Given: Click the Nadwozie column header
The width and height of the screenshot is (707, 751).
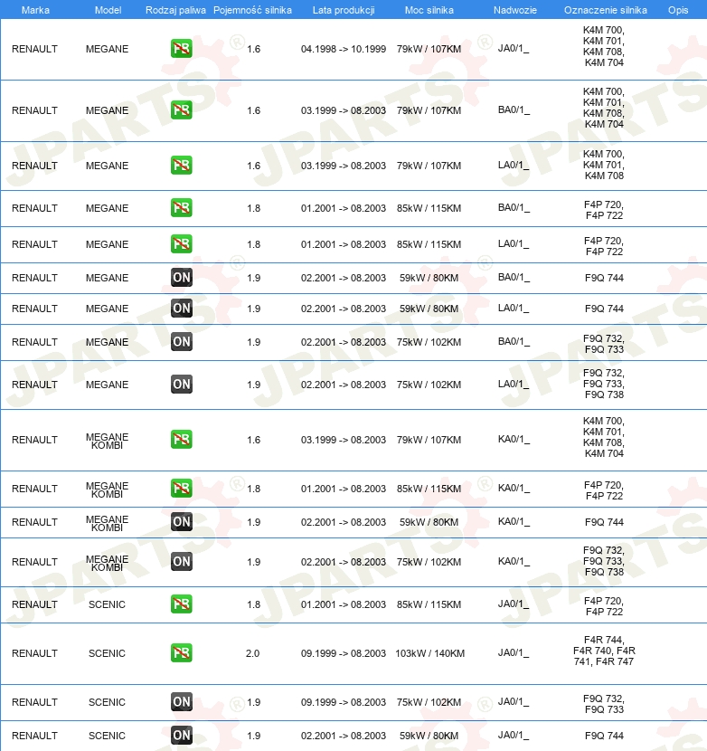Looking at the screenshot, I should (515, 10).
